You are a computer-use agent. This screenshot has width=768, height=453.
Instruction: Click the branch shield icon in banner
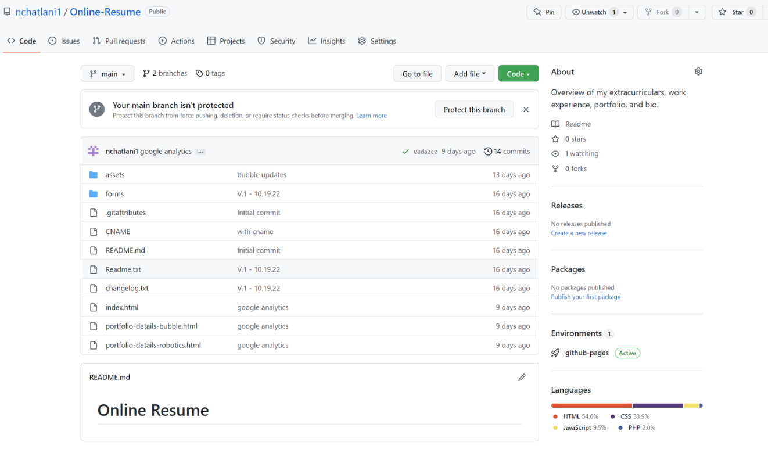click(96, 109)
